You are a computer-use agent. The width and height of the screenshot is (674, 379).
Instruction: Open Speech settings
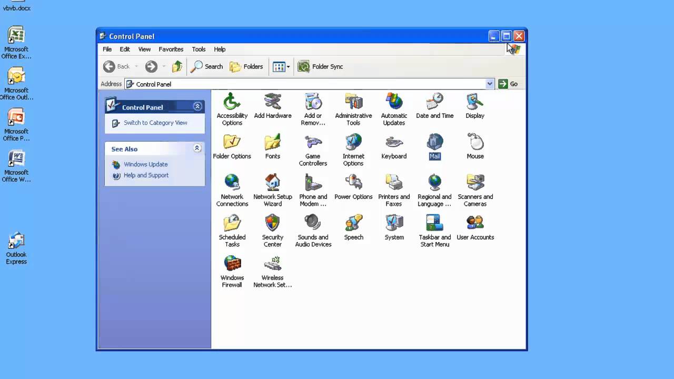pos(353,227)
